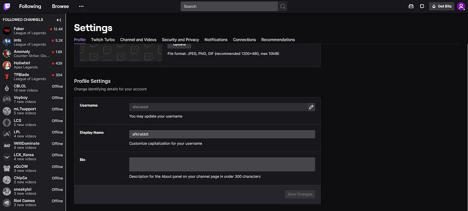This screenshot has height=211, width=468.
Task: Click into the Bio text area
Action: (222, 164)
